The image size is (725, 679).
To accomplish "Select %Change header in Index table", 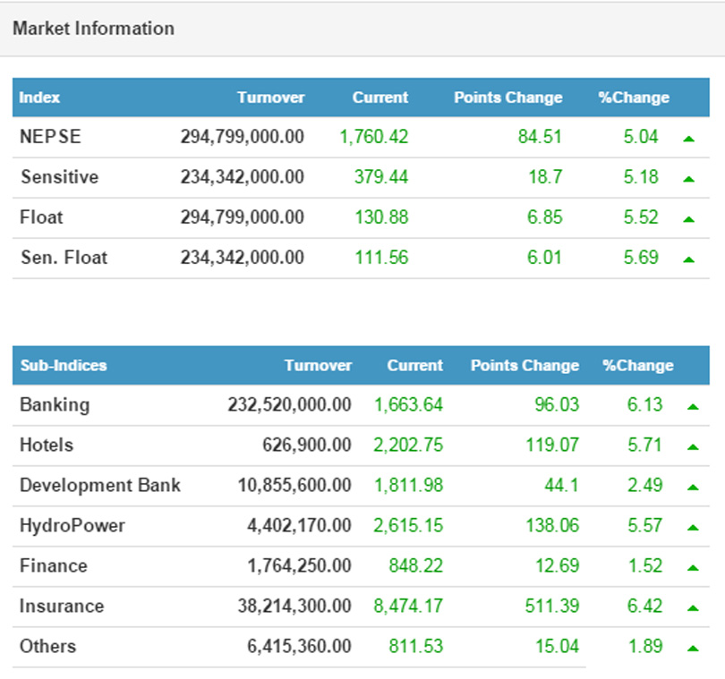I will (x=634, y=98).
